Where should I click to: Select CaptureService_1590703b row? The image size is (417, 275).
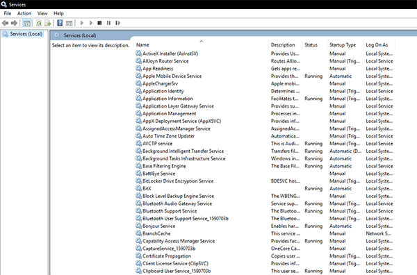(169, 249)
